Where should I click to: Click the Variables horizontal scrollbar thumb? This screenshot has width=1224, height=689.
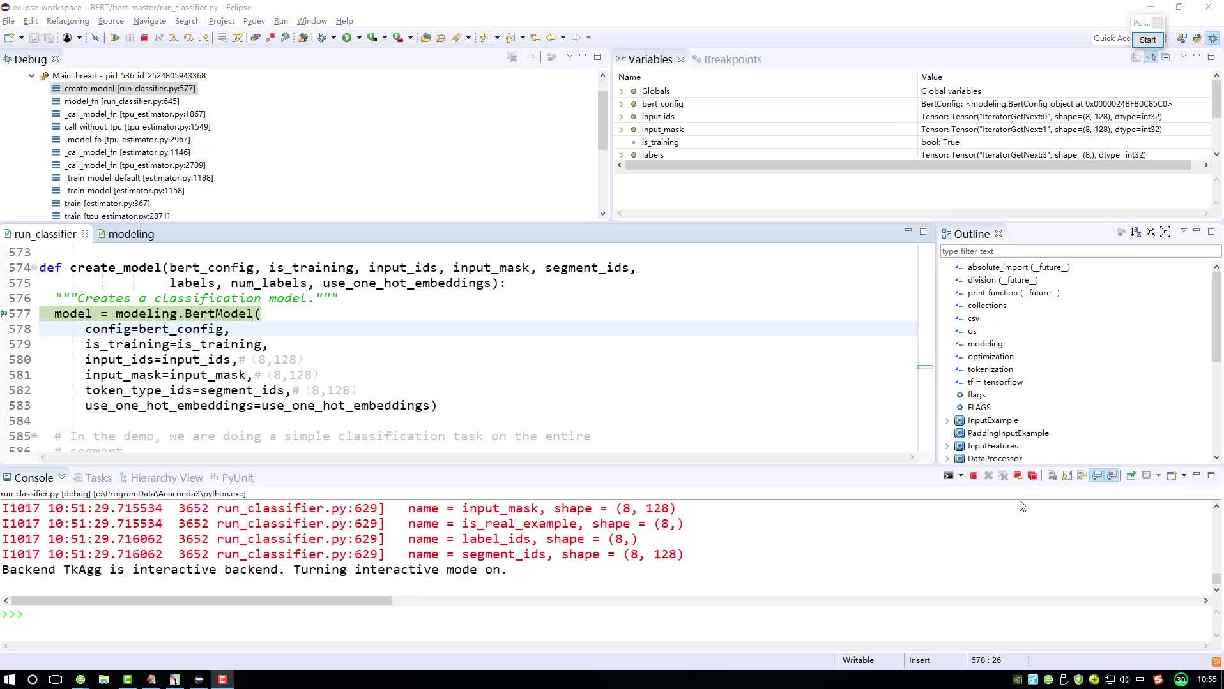(x=908, y=165)
